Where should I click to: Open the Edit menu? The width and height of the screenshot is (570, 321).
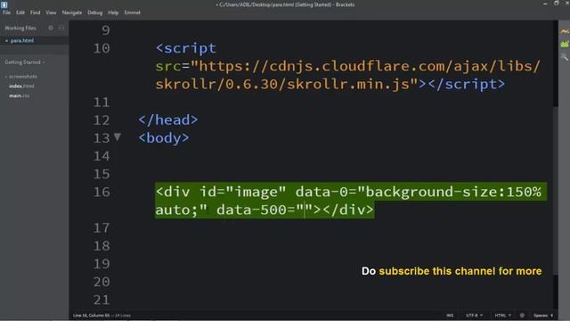[20, 12]
